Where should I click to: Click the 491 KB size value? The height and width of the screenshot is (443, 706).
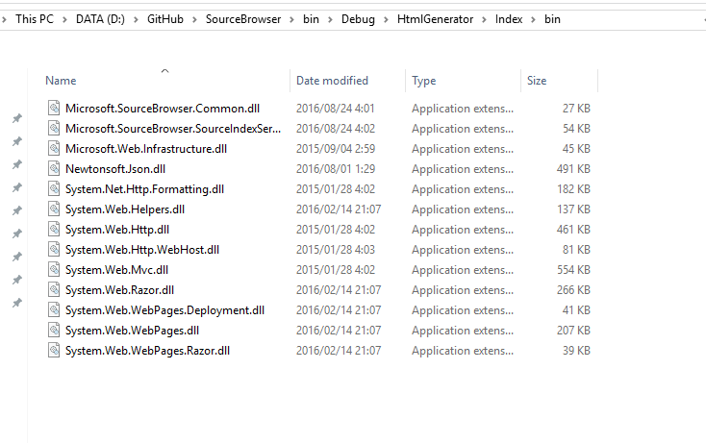point(573,169)
